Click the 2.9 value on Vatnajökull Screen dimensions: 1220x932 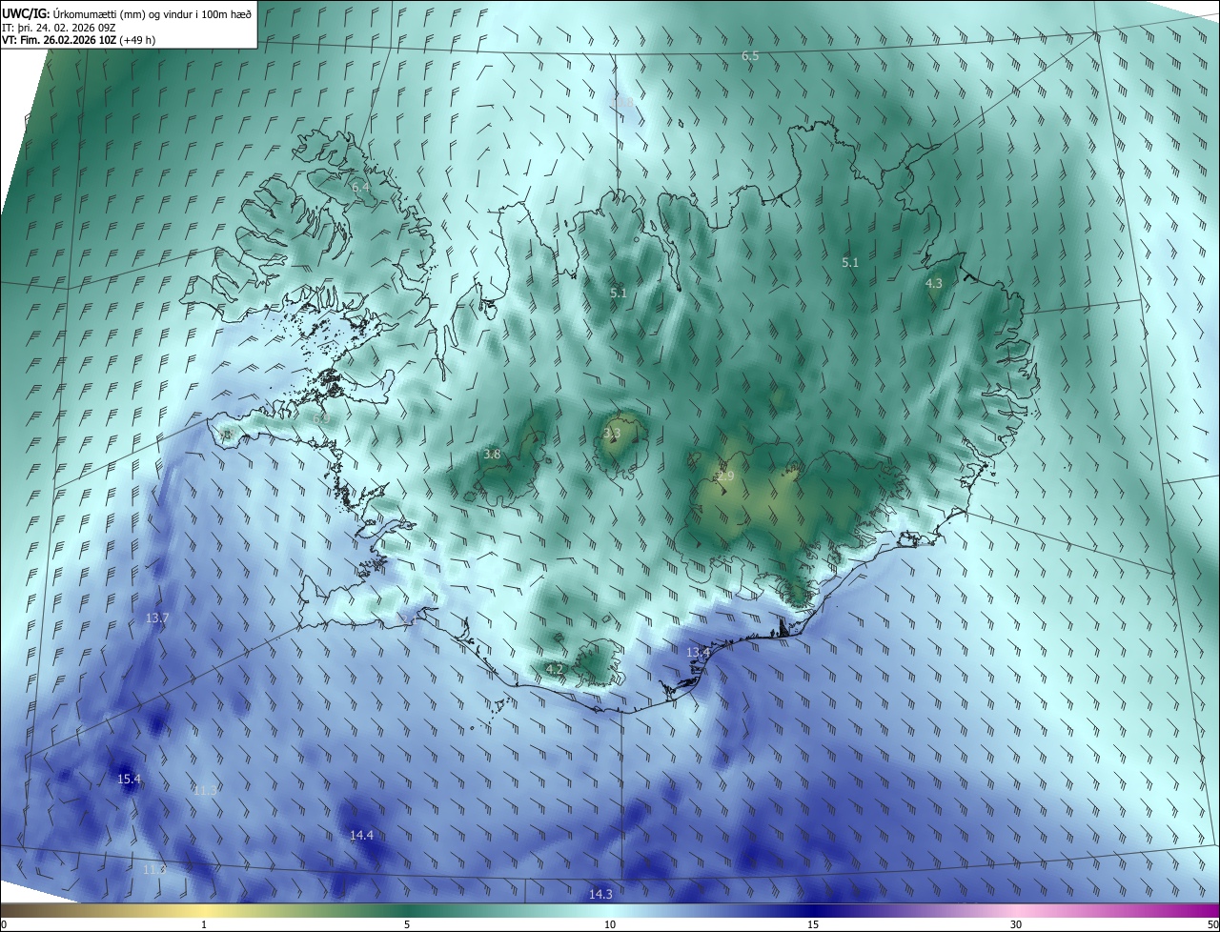[x=725, y=476]
